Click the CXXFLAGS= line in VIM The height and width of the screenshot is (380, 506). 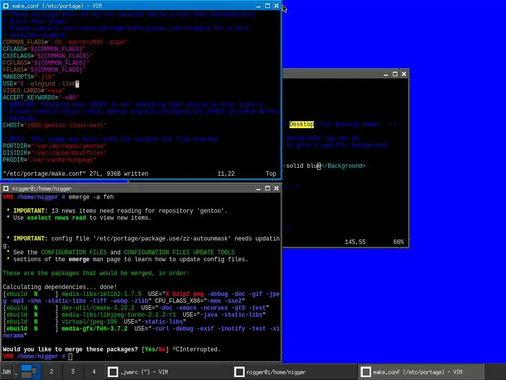[48, 56]
